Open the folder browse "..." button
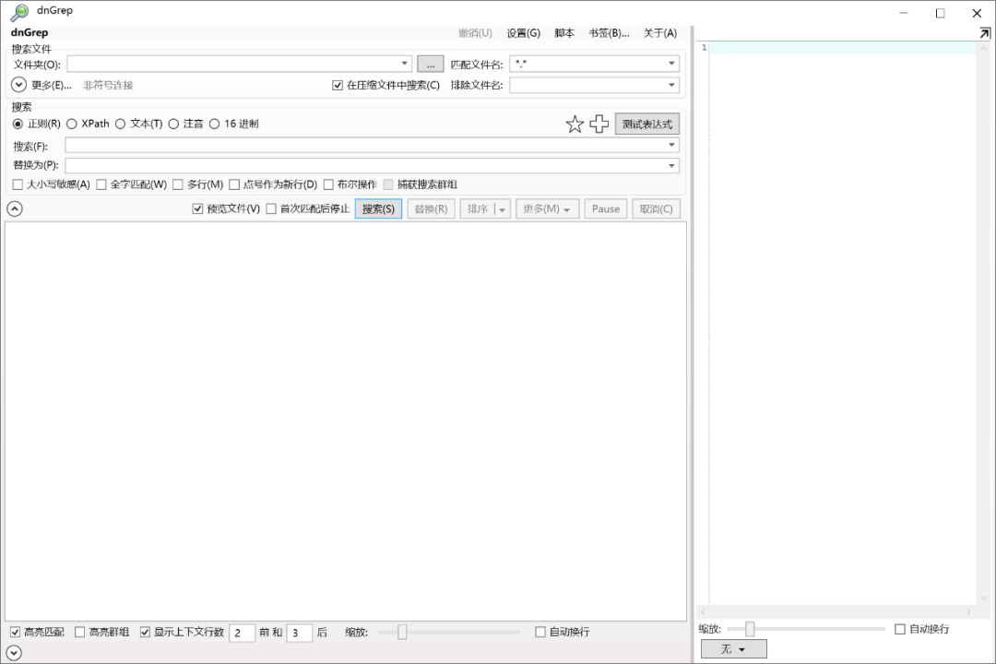996x664 pixels. [x=430, y=63]
